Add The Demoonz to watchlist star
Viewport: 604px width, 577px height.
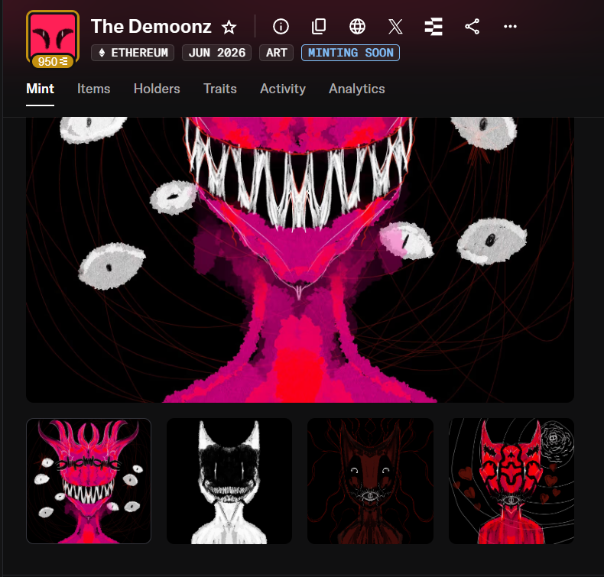coord(229,27)
